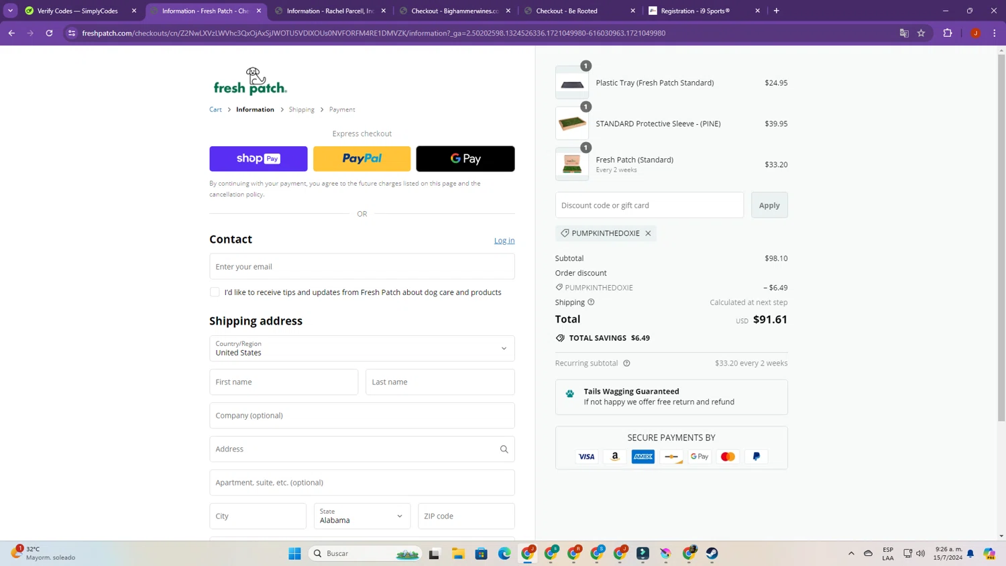1006x566 pixels.
Task: Click the Visa payment icon
Action: (587, 457)
